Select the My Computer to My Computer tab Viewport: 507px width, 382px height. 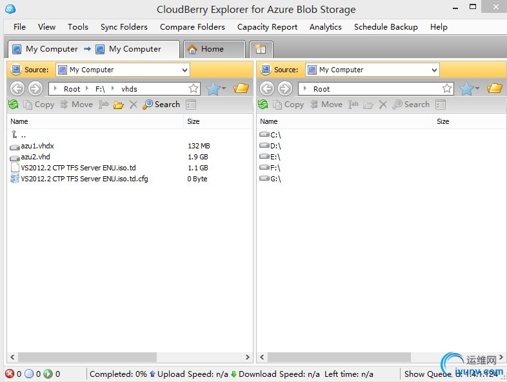[94, 49]
